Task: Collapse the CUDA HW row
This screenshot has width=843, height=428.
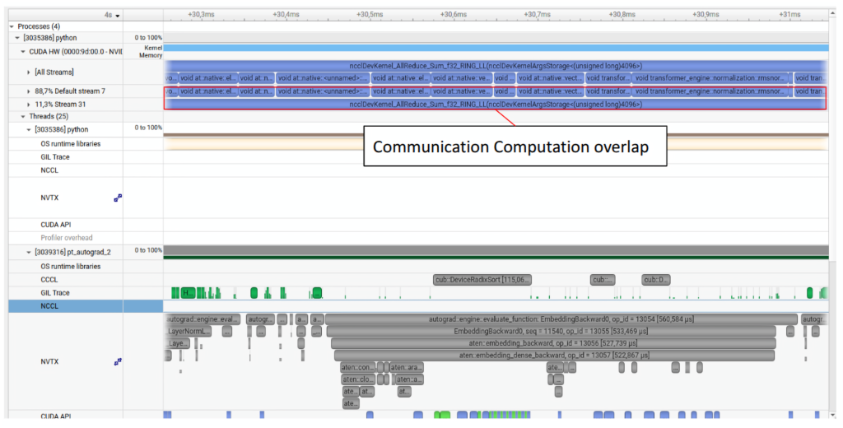Action: pos(24,51)
